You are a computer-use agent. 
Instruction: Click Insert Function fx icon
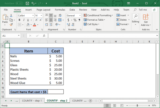coord(44,36)
